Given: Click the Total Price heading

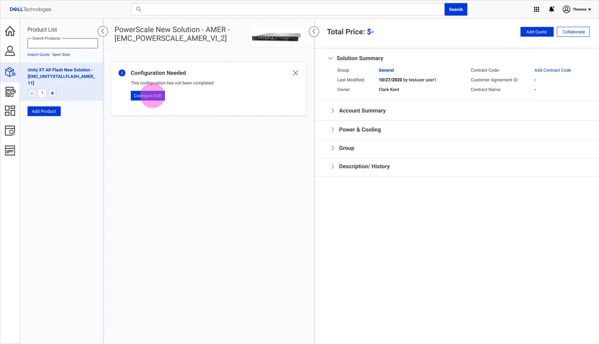Looking at the screenshot, I should 350,32.
